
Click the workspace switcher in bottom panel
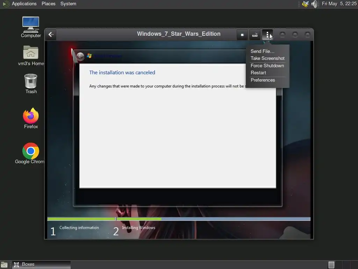[331, 265]
